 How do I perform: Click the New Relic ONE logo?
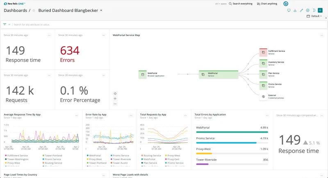(x=14, y=4)
